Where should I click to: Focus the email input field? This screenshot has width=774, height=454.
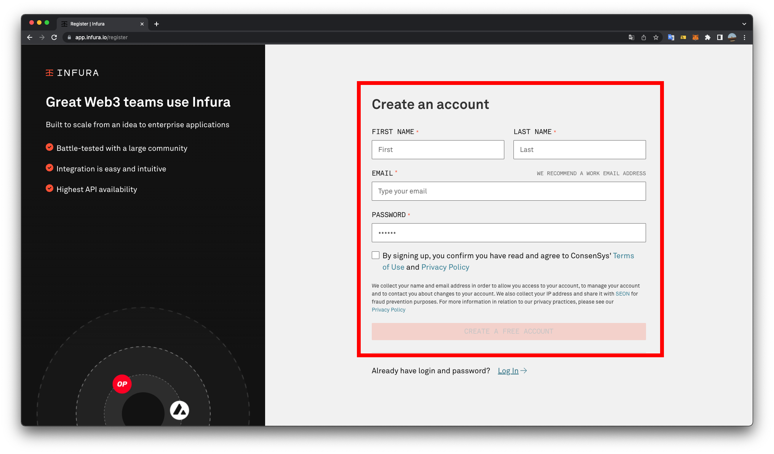509,191
